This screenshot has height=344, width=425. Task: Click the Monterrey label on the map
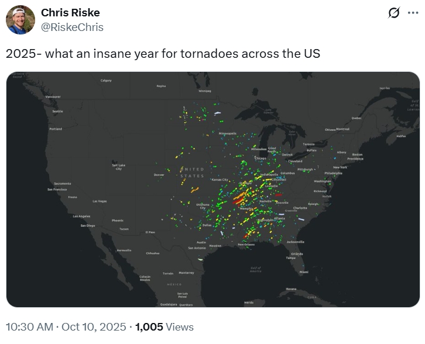(186, 272)
